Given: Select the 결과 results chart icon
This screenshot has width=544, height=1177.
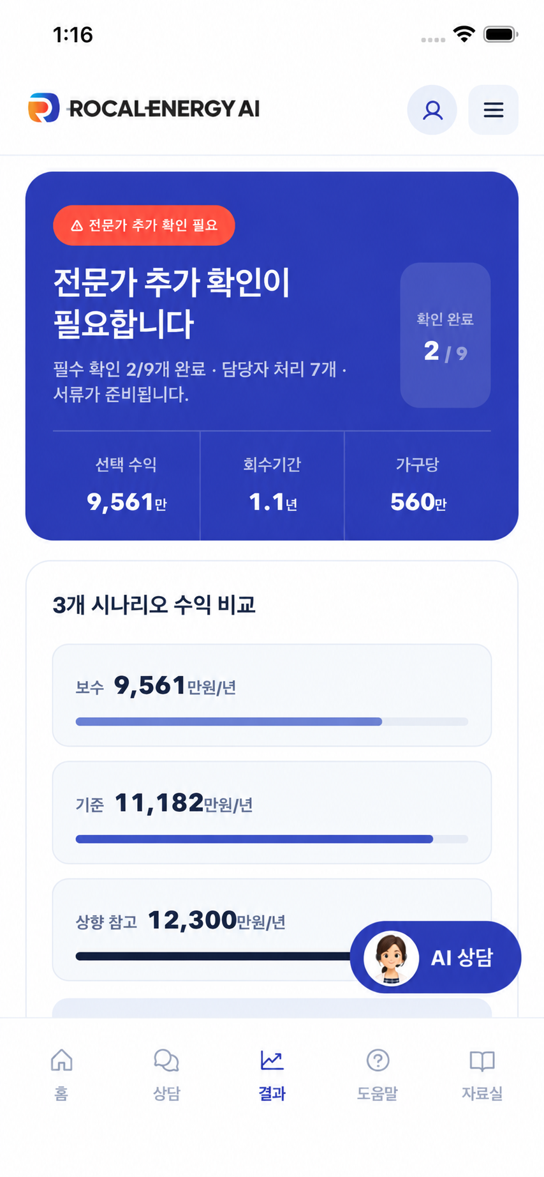Looking at the screenshot, I should point(272,1060).
